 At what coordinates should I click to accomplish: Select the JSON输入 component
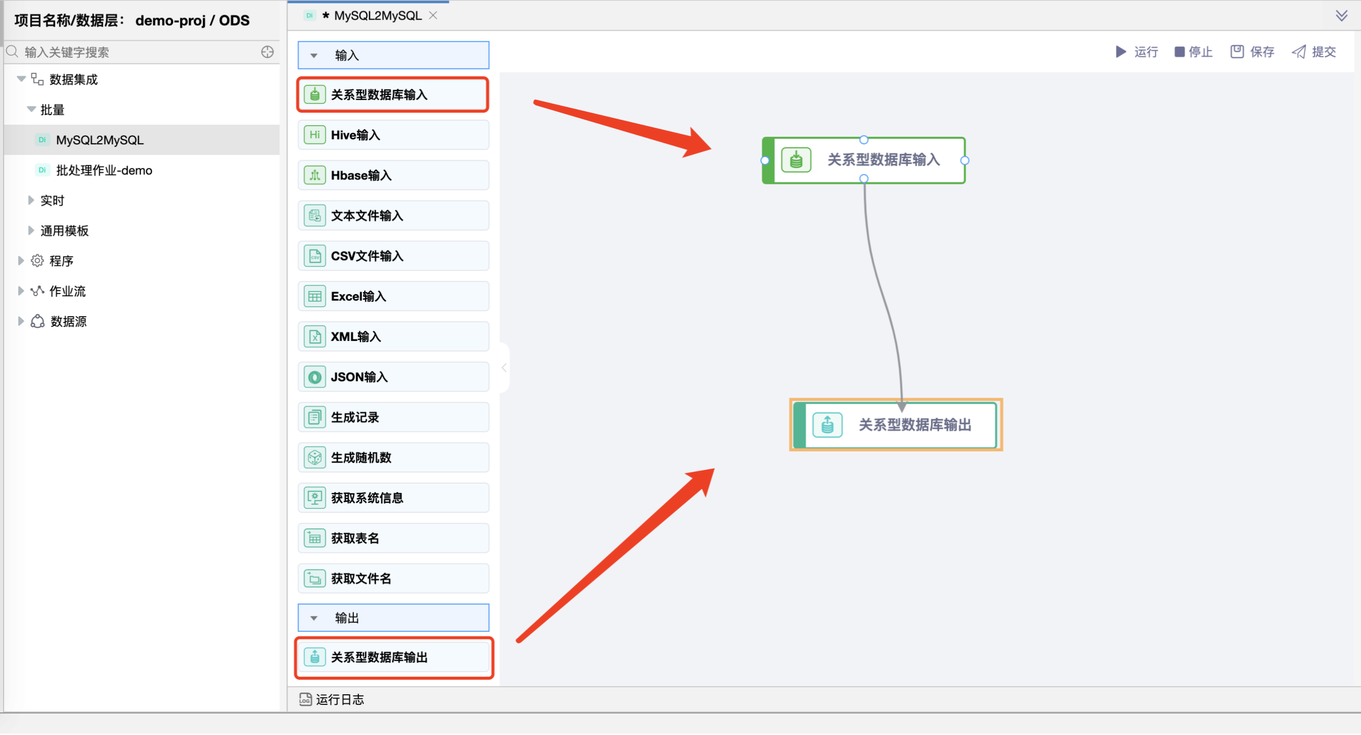coord(392,377)
